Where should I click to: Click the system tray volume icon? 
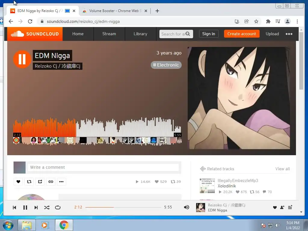pos(278,225)
